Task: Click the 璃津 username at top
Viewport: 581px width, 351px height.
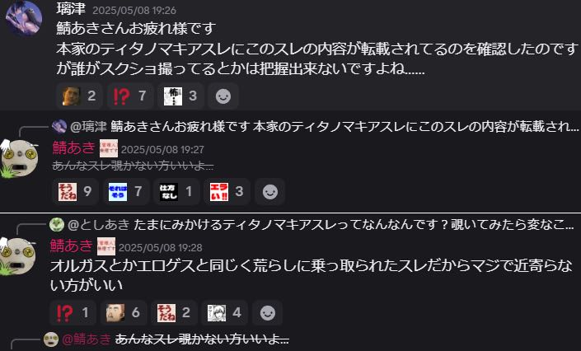Action: point(71,9)
